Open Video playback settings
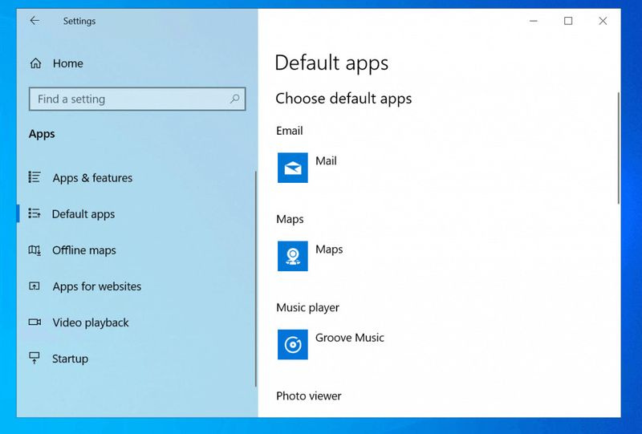 pyautogui.click(x=91, y=322)
